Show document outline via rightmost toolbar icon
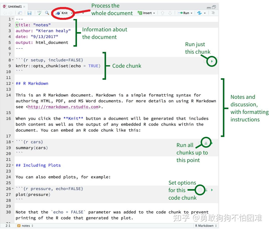Viewport: 269px width, 229px height. click(x=213, y=13)
